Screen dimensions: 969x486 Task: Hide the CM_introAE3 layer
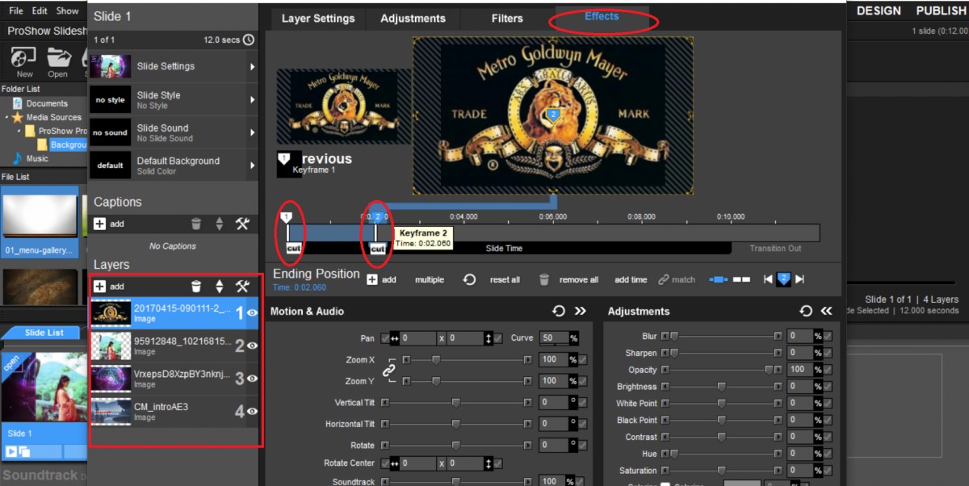coord(252,411)
